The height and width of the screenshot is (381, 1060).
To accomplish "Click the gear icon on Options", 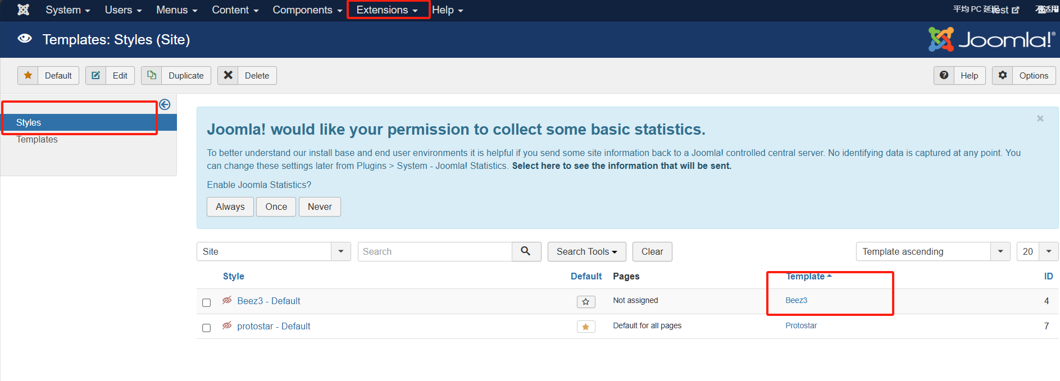I will (x=1003, y=75).
